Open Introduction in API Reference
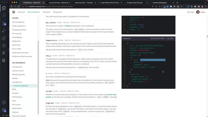 (17, 67)
